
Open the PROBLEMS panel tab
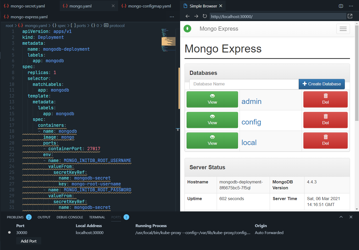(15, 217)
